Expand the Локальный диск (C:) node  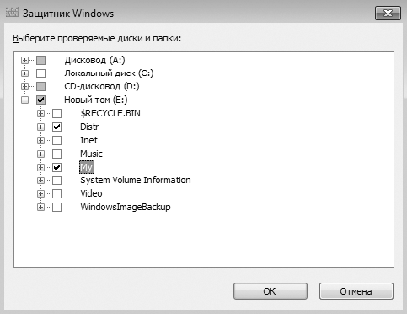[x=24, y=73]
